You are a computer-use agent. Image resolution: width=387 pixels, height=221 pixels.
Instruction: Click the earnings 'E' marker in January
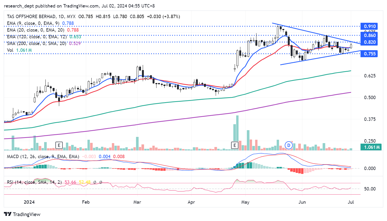pos(59,145)
